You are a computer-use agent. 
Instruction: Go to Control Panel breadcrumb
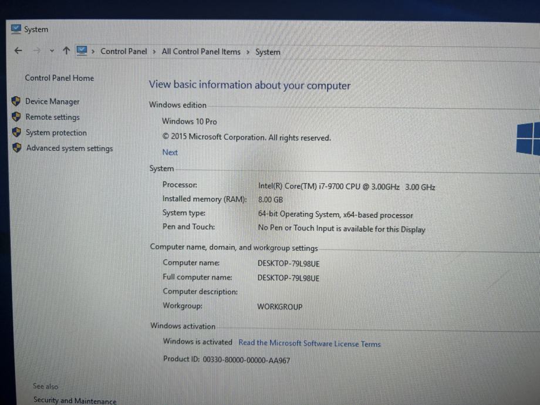[x=124, y=51]
